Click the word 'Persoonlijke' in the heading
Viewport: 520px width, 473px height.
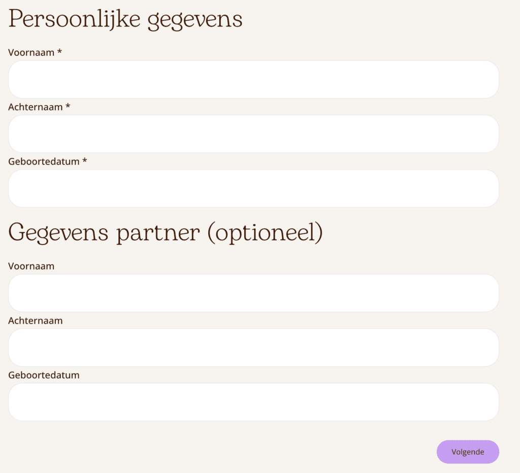click(x=73, y=19)
